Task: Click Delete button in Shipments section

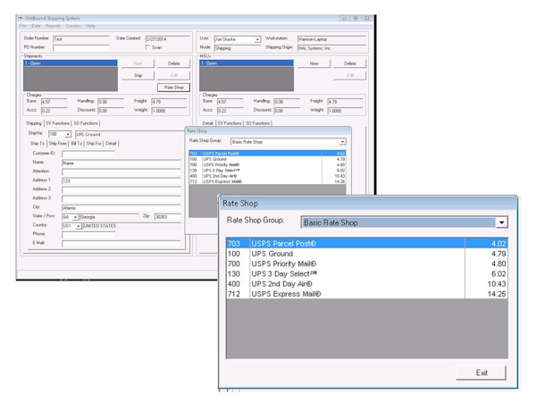Action: pyautogui.click(x=173, y=63)
